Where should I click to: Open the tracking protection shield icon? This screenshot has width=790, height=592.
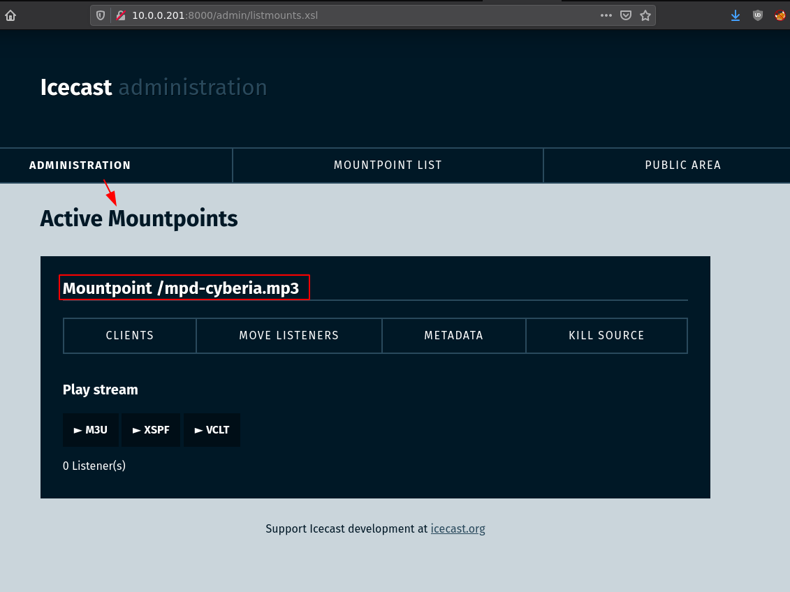pos(101,15)
